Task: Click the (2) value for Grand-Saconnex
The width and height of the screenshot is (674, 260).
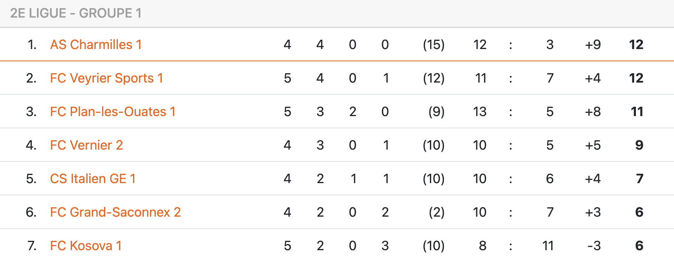Action: (436, 212)
